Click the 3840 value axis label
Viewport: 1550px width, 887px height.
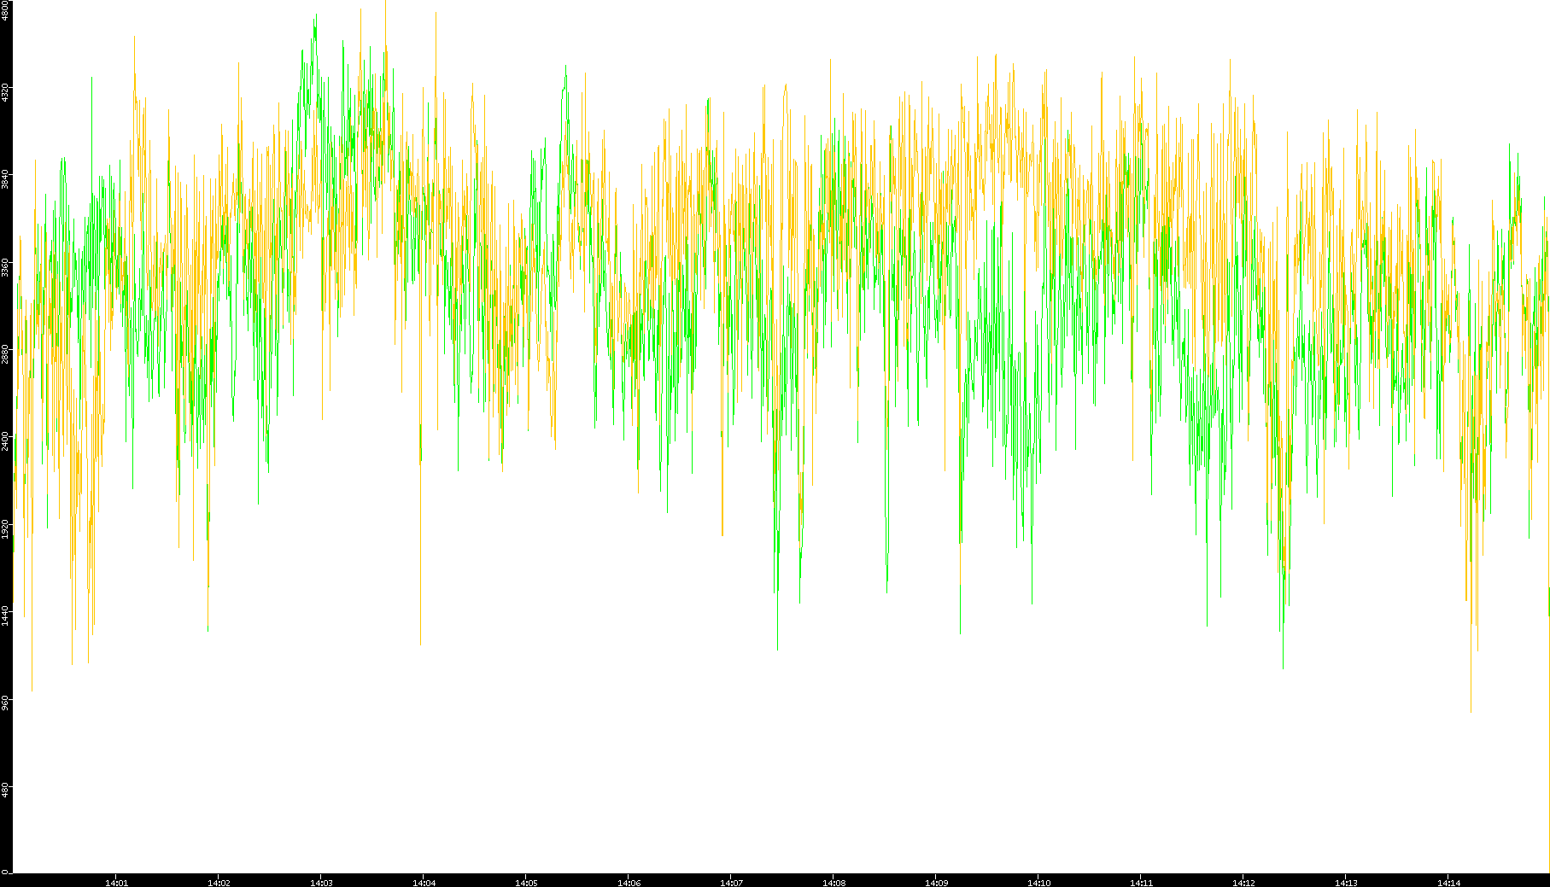[5, 179]
